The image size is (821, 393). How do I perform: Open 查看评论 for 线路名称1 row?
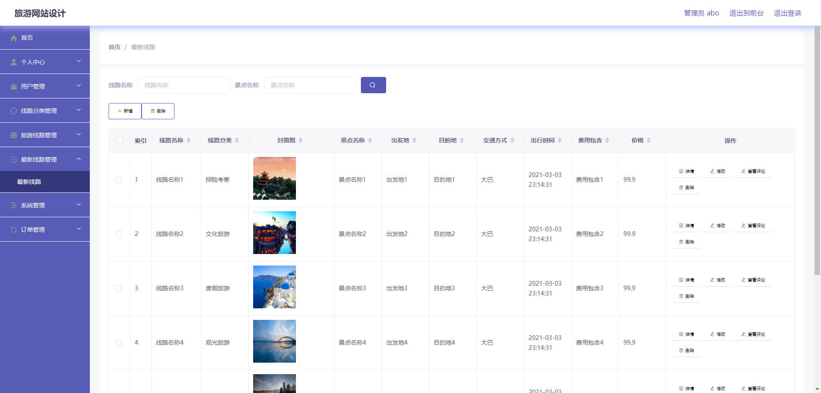[753, 171]
